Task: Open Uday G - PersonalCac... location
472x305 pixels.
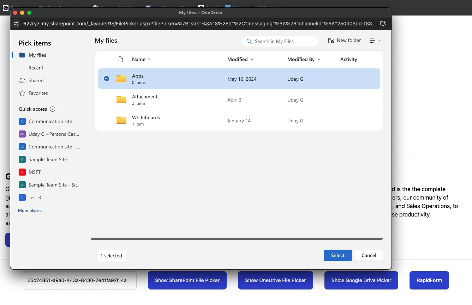Action: [x=54, y=134]
